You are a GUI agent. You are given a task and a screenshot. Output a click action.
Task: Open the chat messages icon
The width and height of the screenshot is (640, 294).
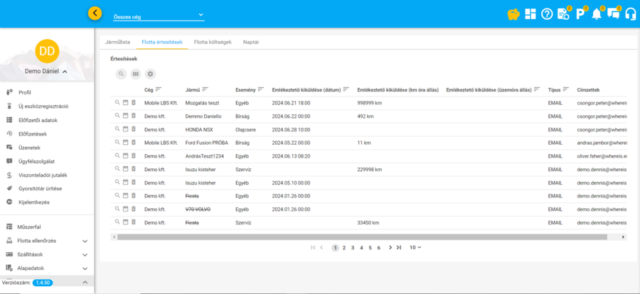613,13
